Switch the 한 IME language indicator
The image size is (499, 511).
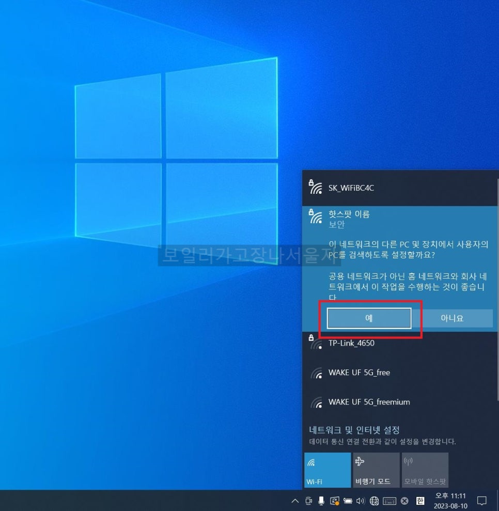pyautogui.click(x=420, y=501)
